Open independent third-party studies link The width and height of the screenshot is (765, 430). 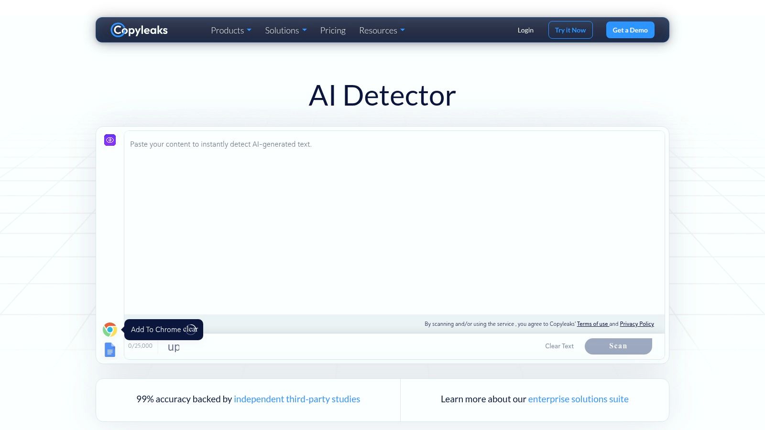click(x=297, y=398)
